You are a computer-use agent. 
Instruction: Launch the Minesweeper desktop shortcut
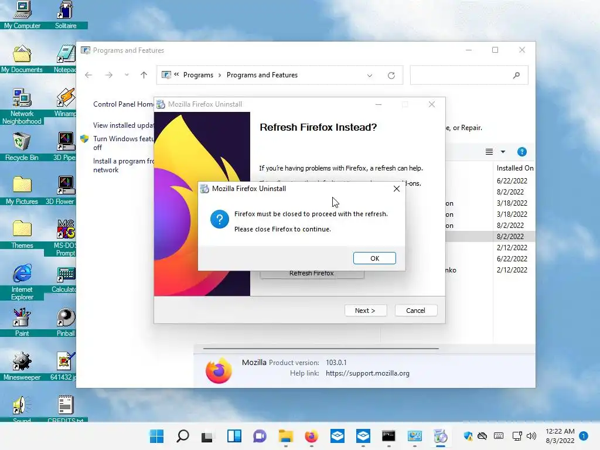[x=22, y=367]
